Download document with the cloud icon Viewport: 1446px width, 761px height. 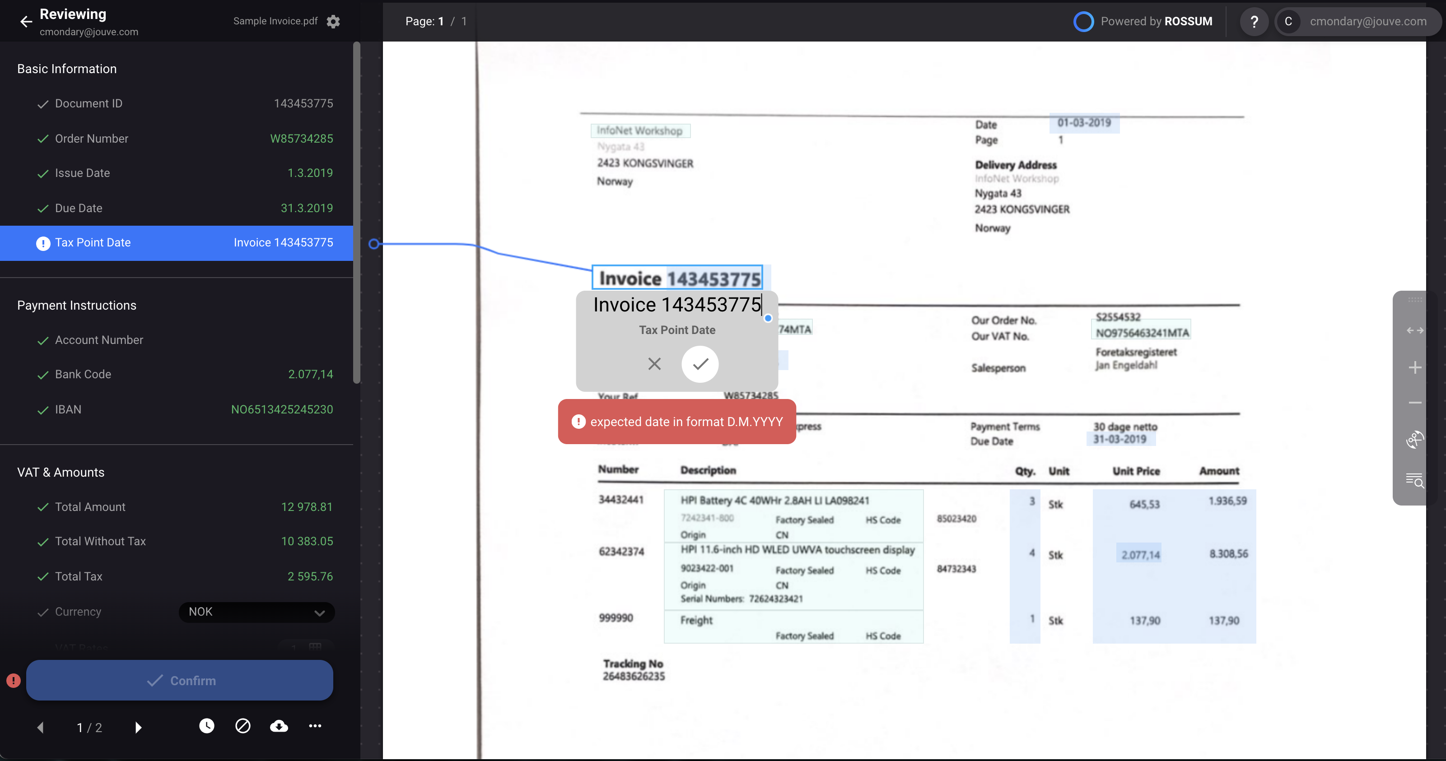(279, 726)
